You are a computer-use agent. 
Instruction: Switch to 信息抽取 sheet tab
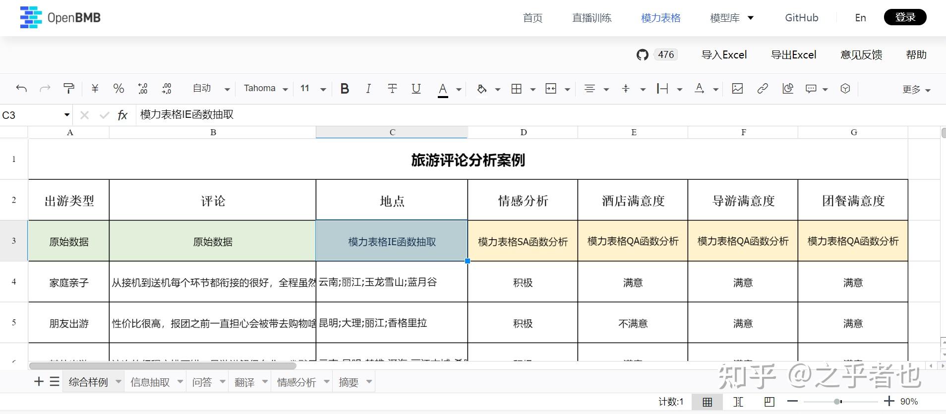pyautogui.click(x=150, y=382)
